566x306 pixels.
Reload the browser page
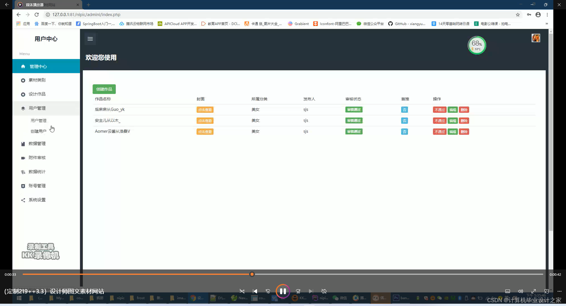pyautogui.click(x=37, y=14)
